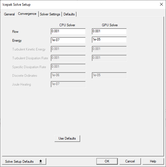Click the Discrete Ordinates CPU field

coord(68,75)
